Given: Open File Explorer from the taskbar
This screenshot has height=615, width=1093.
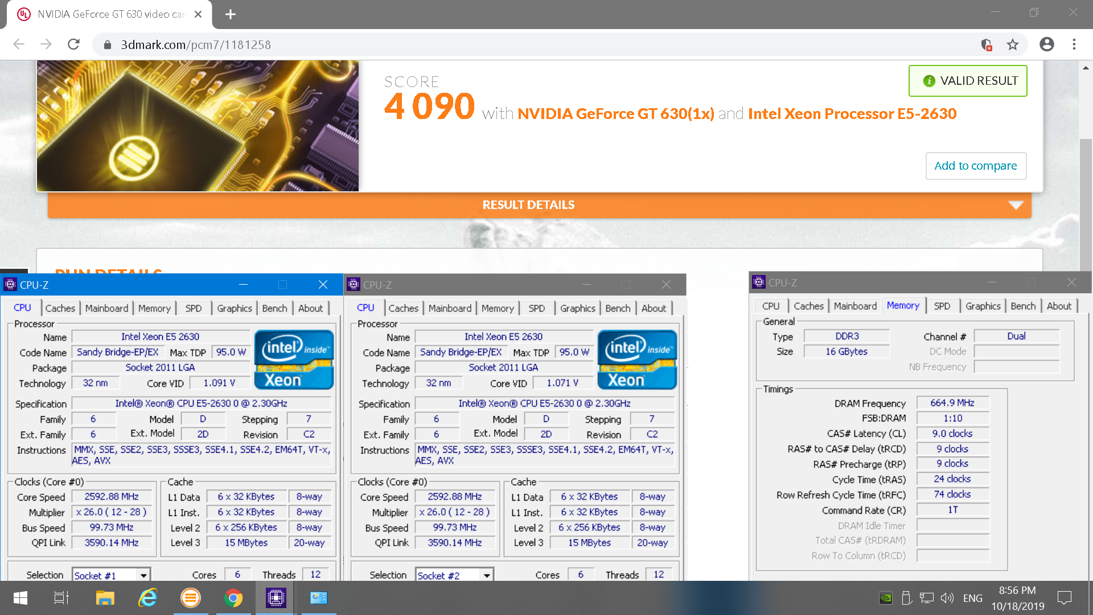Looking at the screenshot, I should [105, 598].
